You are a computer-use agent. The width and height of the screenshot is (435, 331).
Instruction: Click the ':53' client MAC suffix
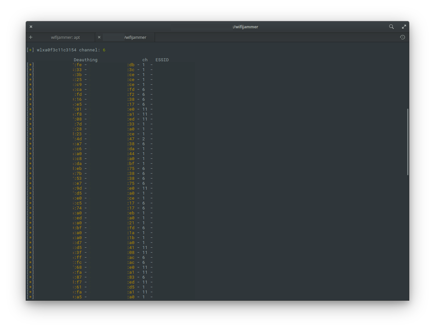pyautogui.click(x=78, y=179)
